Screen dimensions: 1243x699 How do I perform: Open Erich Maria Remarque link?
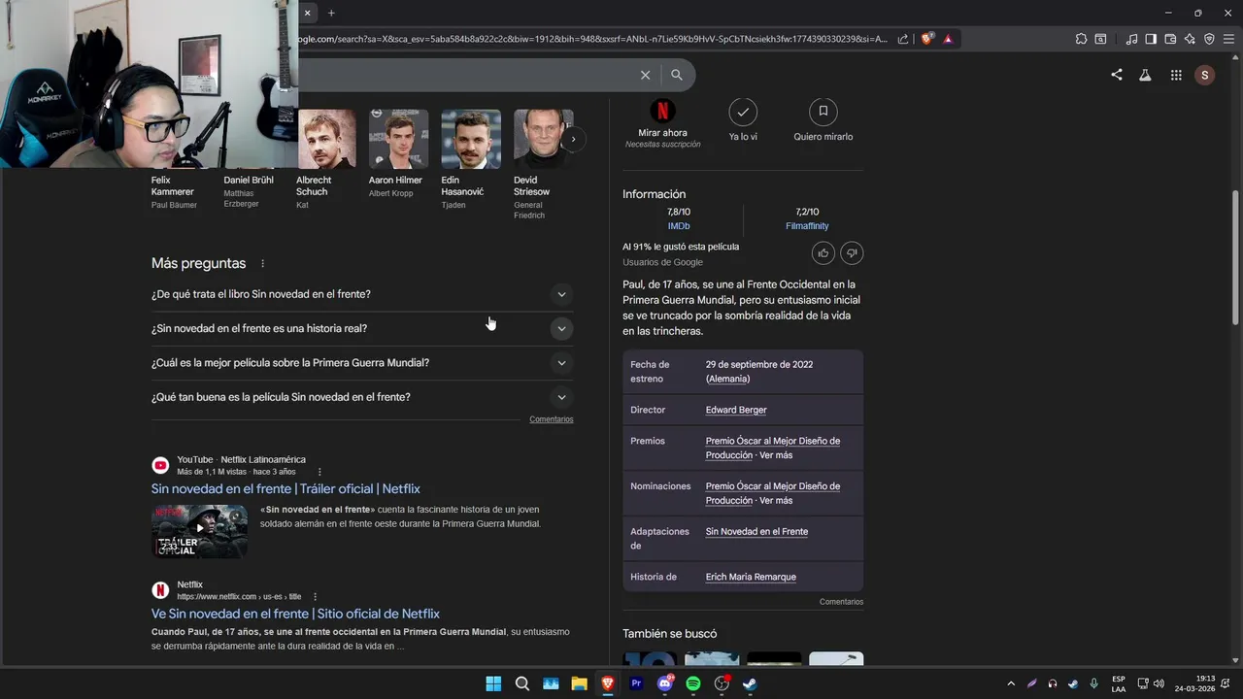(751, 577)
